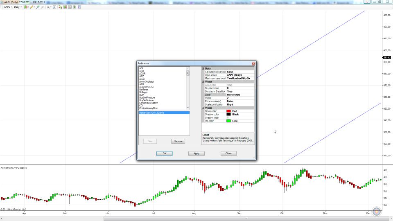Select CandleStickPattern in indicator list

(149, 103)
